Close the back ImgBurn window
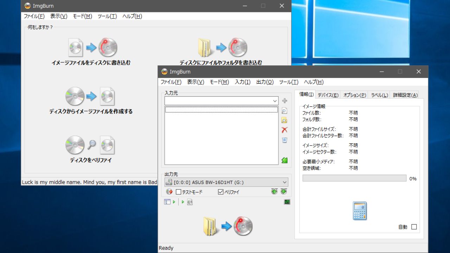Viewport: 450px width, 253px height. point(282,6)
